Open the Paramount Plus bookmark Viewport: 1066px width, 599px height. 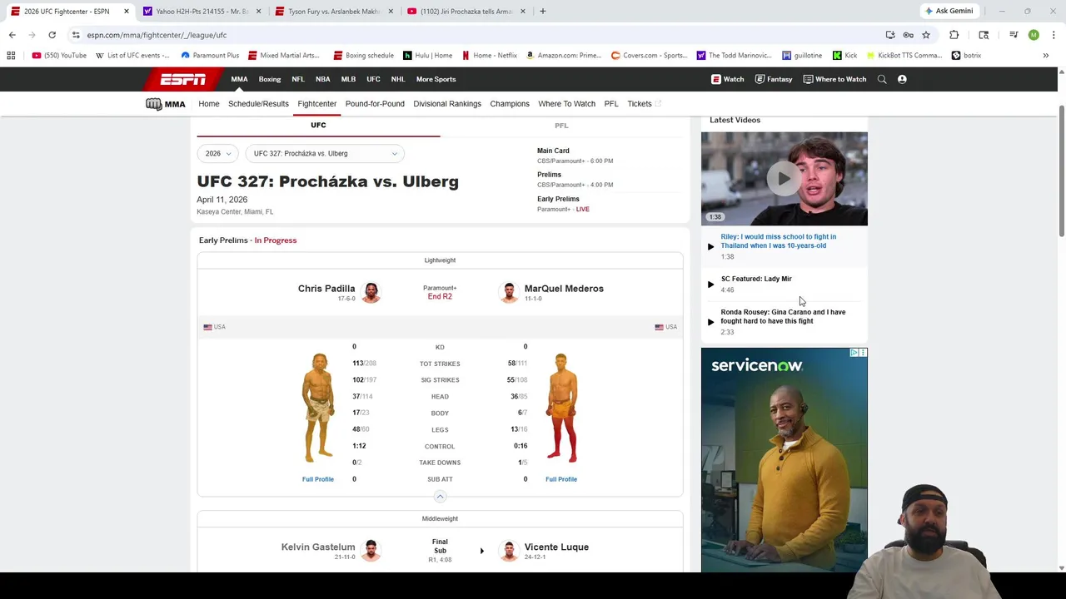click(x=210, y=55)
